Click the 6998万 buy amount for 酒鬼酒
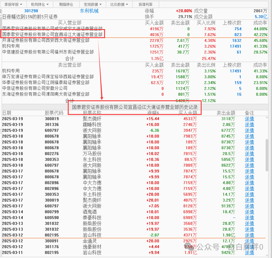The image size is (272, 258). click(190, 212)
